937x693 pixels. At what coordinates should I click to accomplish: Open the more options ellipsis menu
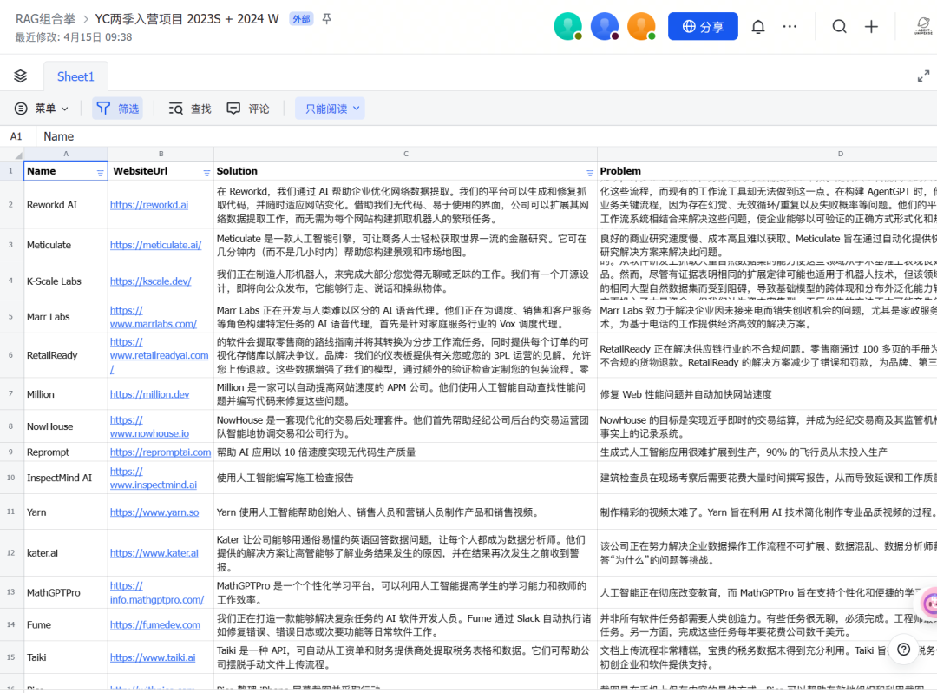790,26
